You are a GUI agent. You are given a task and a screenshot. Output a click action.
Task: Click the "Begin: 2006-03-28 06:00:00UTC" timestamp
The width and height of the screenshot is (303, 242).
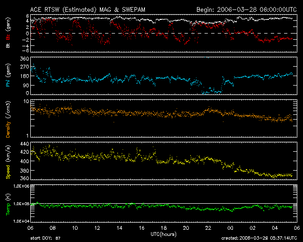coord(247,9)
